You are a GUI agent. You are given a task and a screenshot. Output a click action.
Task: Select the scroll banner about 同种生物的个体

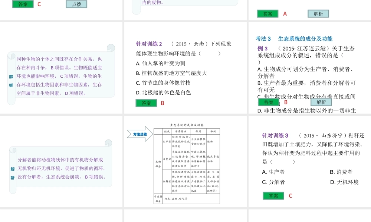[61, 74]
